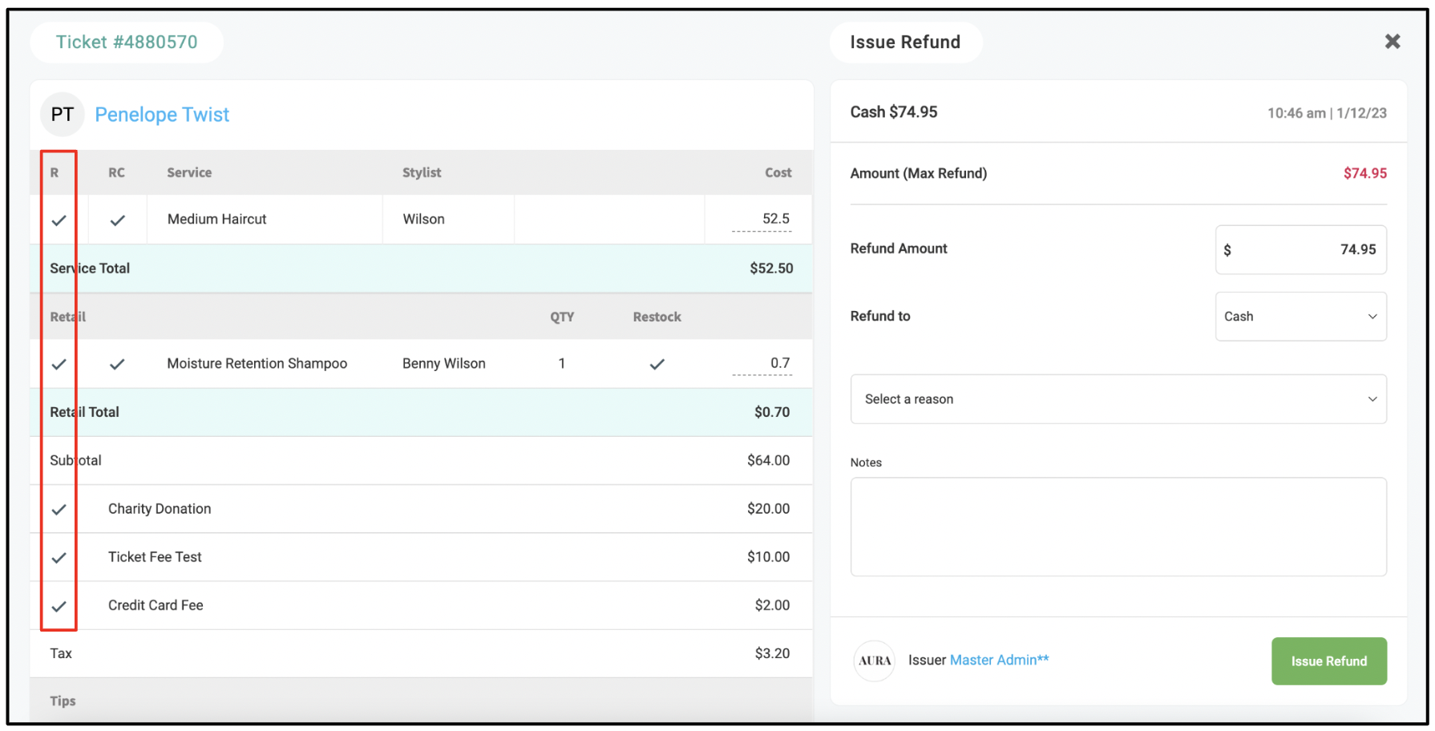Edit the Medium Haircut cost 52.5
Screen dimensions: 1435x731
(762, 219)
